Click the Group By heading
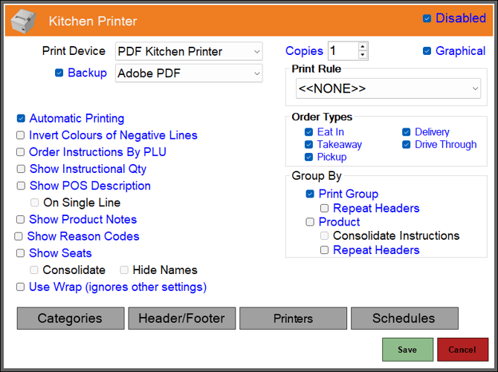498x372 pixels. coord(317,176)
